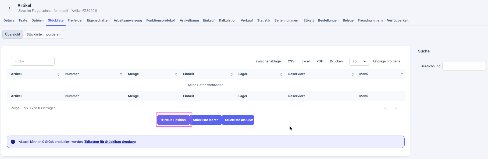Focus the Bezeichnung search field
The width and height of the screenshot is (488, 159).
[x=464, y=66]
